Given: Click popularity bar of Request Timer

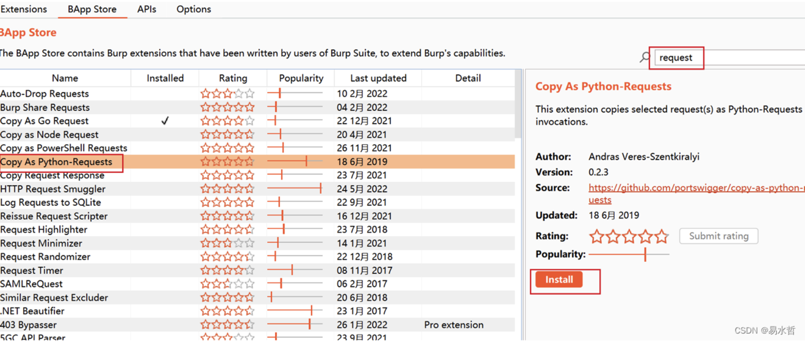Looking at the screenshot, I should [295, 270].
